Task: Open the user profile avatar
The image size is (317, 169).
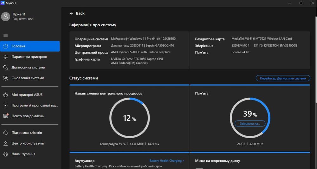Action: pos(5,16)
